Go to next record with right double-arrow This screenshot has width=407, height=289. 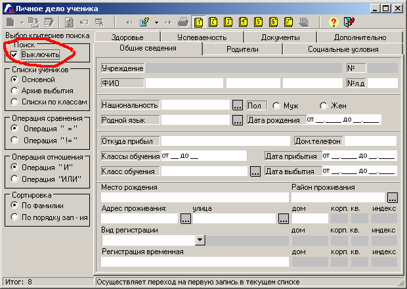(168, 22)
